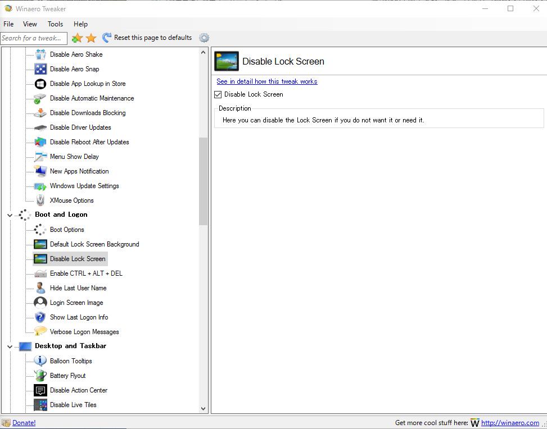
Task: Click the Desktop and Taskbar monitor icon
Action: click(25, 346)
